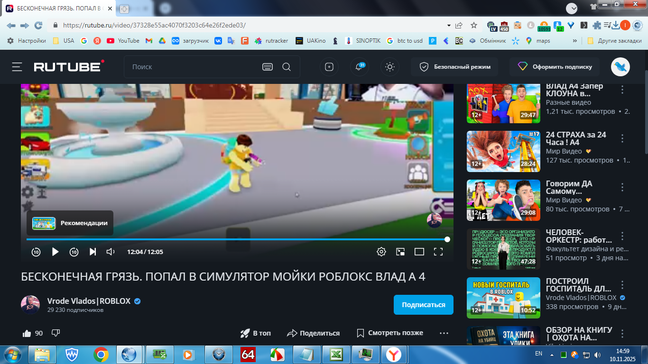Open the user profile avatar on Rutube

[620, 67]
